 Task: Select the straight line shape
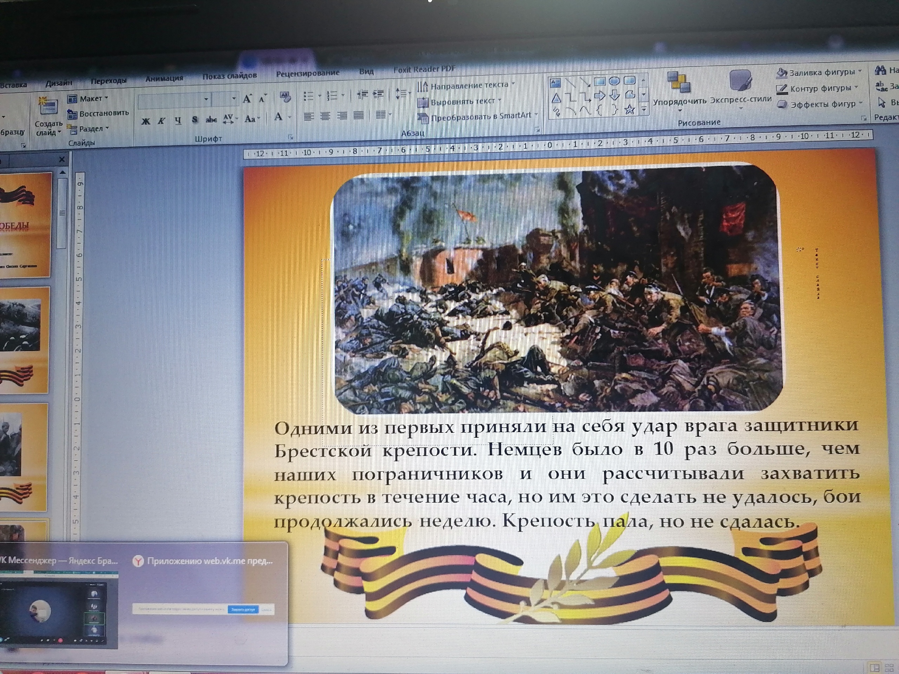[571, 82]
